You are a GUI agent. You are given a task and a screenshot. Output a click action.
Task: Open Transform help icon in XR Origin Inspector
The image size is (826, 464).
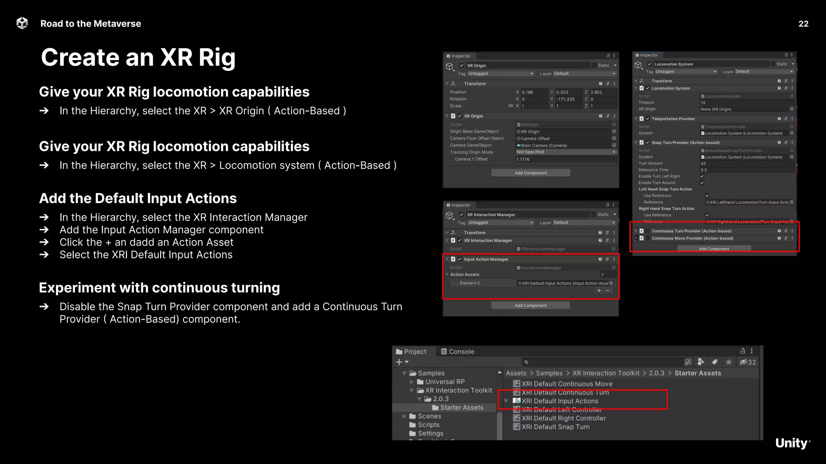(x=601, y=84)
